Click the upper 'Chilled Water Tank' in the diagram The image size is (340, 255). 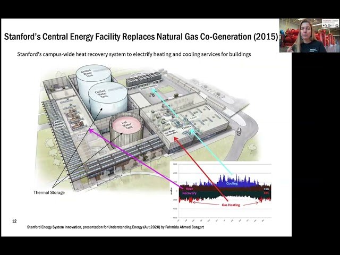pyautogui.click(x=93, y=73)
